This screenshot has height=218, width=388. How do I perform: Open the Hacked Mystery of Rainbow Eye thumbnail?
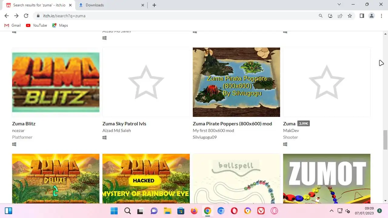(146, 179)
